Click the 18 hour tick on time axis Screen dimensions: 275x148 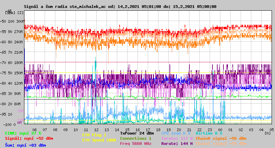pyautogui.click(x=158, y=130)
